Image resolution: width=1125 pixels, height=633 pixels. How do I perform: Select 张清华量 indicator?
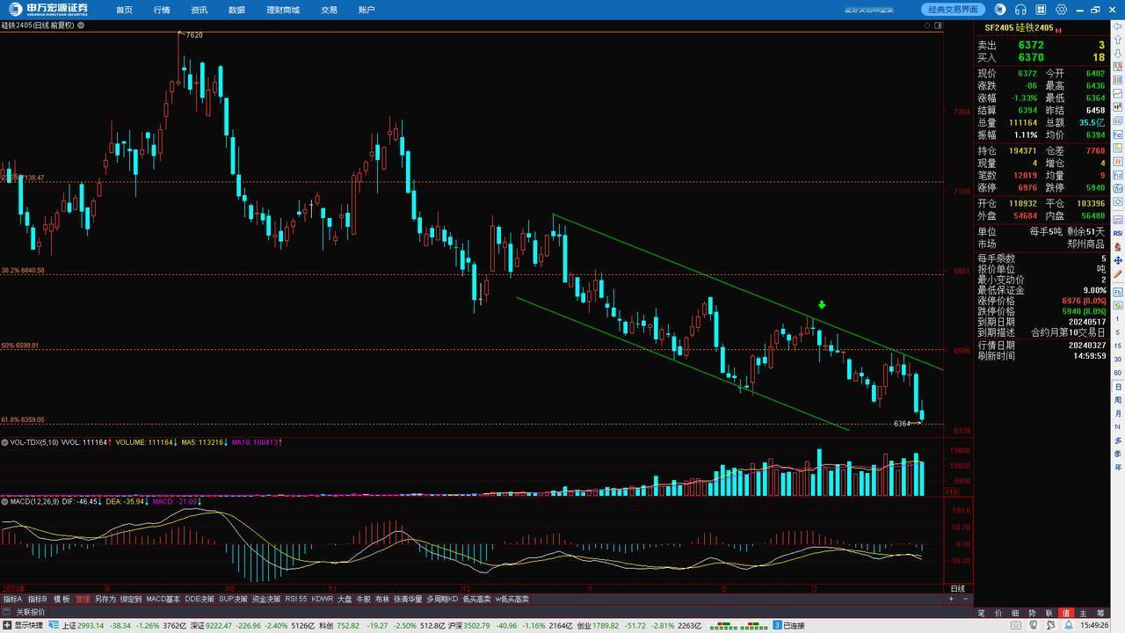[408, 599]
